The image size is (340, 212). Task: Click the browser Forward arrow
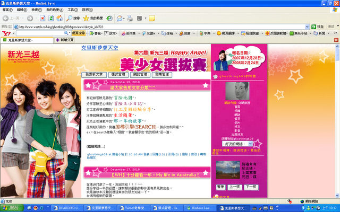point(30,19)
